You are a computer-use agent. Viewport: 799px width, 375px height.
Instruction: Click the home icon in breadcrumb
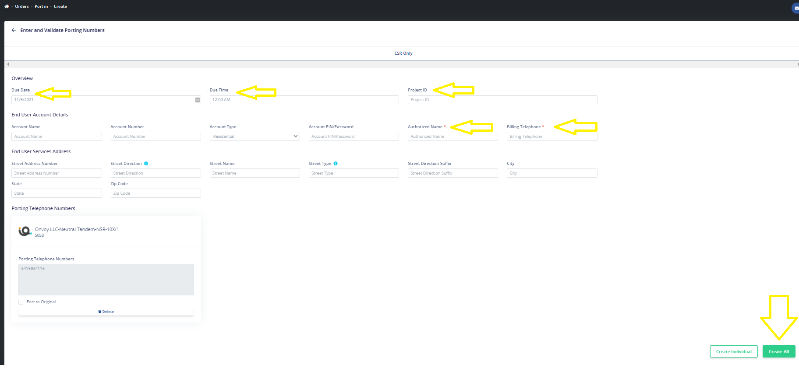click(x=7, y=7)
